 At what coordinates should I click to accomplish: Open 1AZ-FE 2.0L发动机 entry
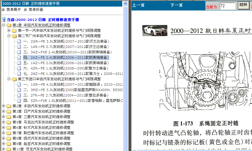(66, 63)
